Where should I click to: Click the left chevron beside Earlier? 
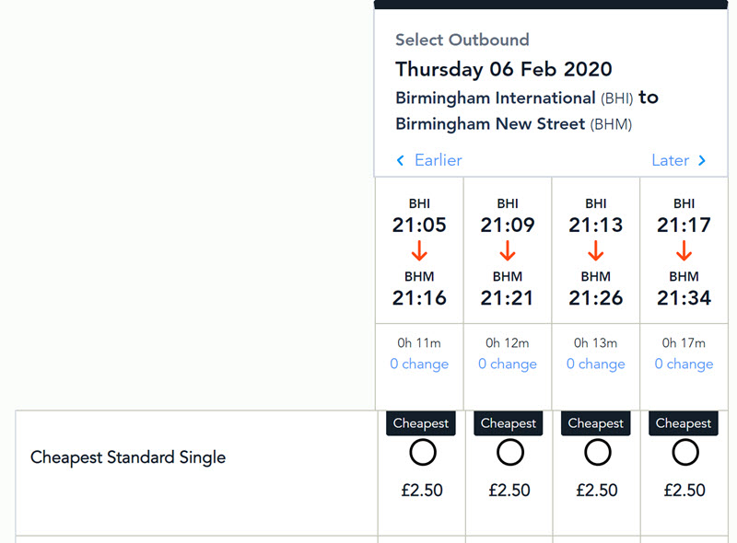coord(400,161)
